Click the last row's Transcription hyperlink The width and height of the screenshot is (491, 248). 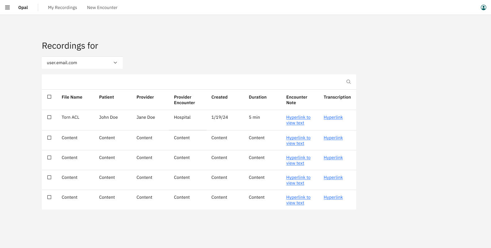point(333,197)
